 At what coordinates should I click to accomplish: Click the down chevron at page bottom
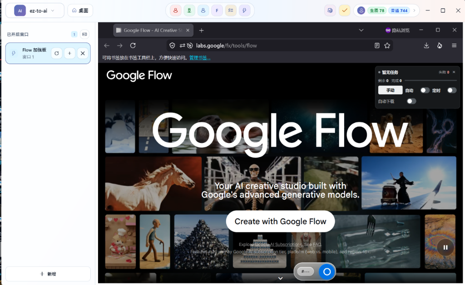280,278
